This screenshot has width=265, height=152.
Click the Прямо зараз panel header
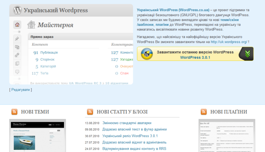(x=81, y=37)
